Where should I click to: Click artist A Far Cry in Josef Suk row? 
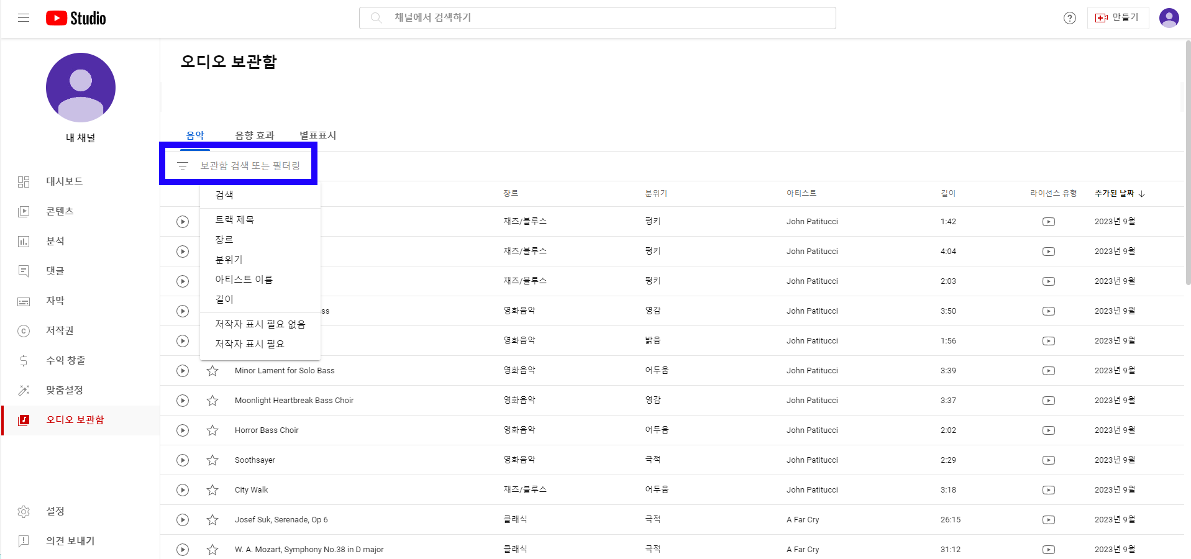(803, 520)
